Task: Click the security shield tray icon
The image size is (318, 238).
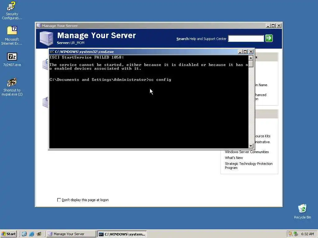Action: point(290,234)
